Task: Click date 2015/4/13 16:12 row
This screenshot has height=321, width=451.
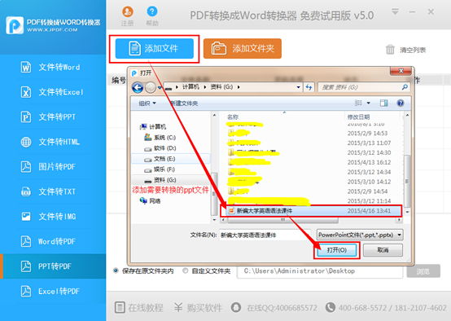Action: point(369,162)
